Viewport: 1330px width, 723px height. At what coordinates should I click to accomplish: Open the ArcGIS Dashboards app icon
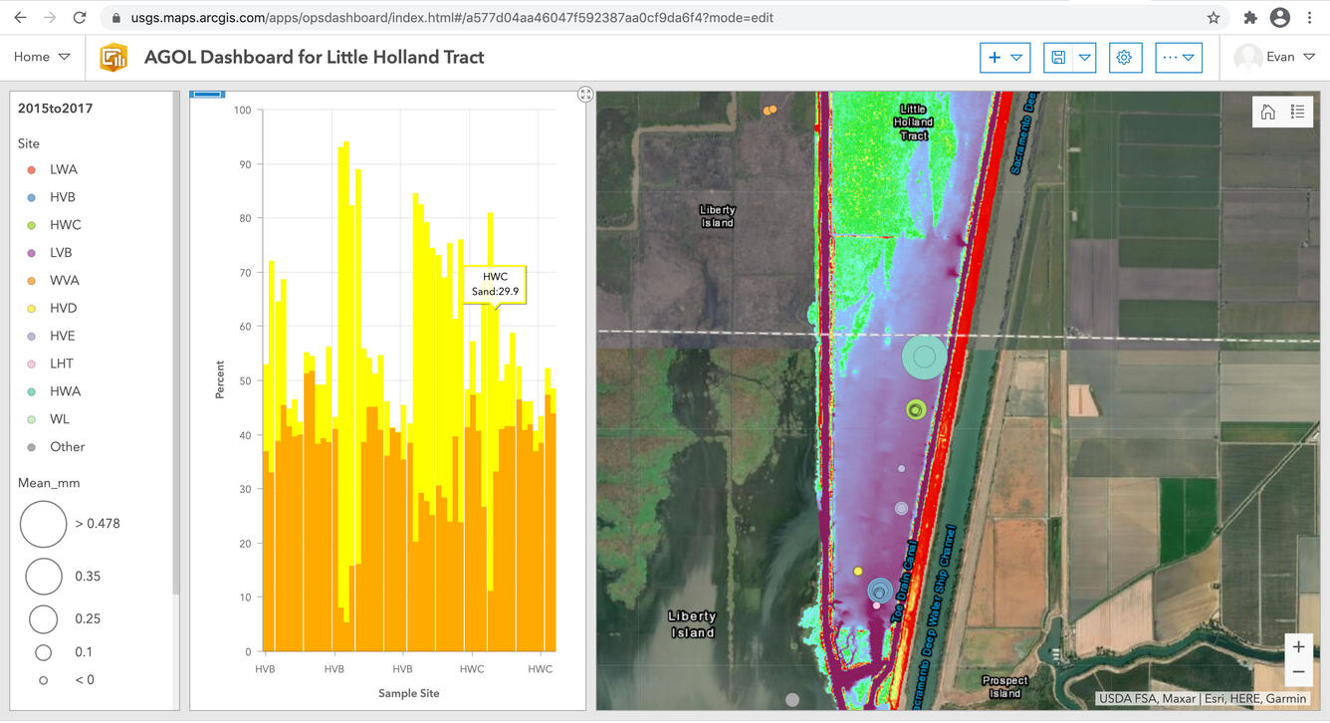113,57
